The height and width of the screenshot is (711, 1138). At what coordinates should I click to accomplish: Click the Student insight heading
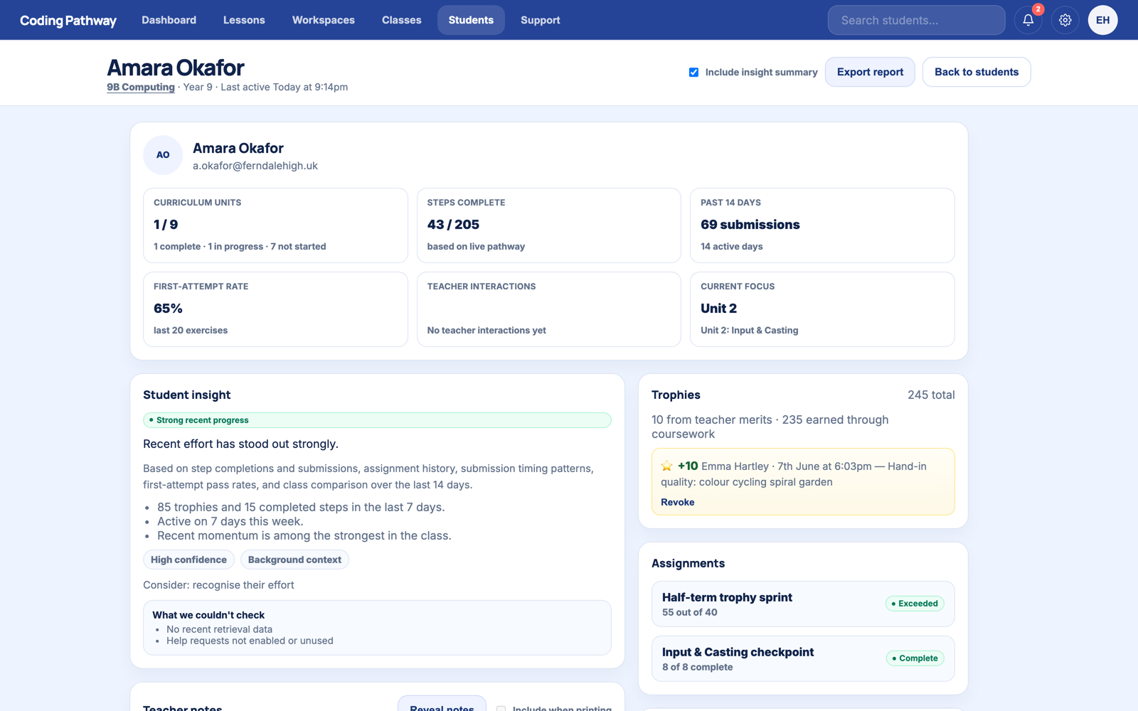[x=186, y=395]
